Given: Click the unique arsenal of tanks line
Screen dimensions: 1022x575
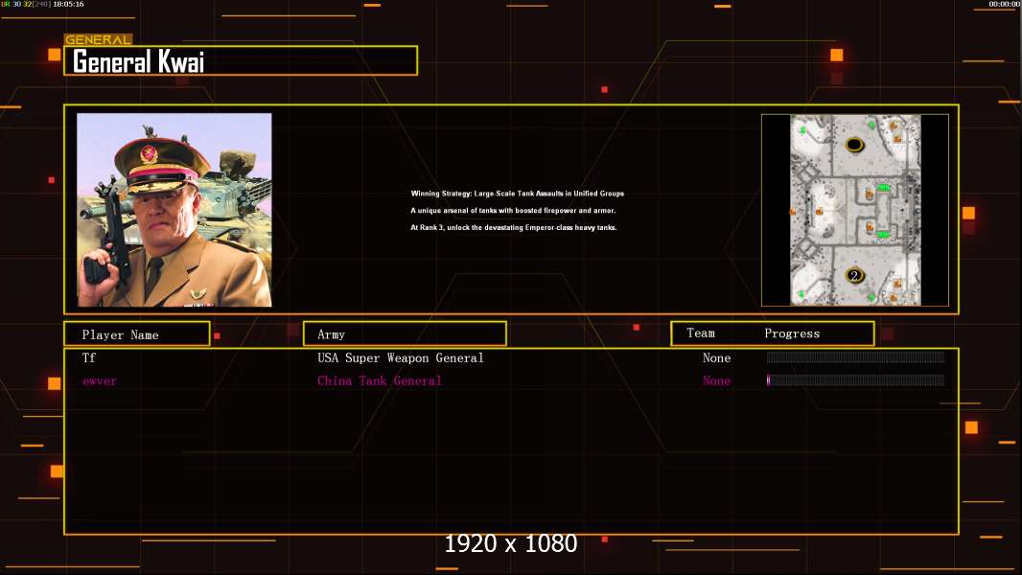Looking at the screenshot, I should pyautogui.click(x=513, y=210).
